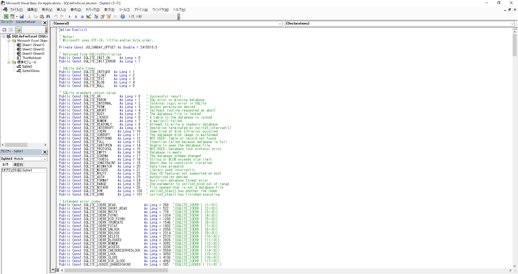Click the Procedure View button at bottom-left
Image resolution: width=518 pixels, height=274 pixels.
click(53, 270)
